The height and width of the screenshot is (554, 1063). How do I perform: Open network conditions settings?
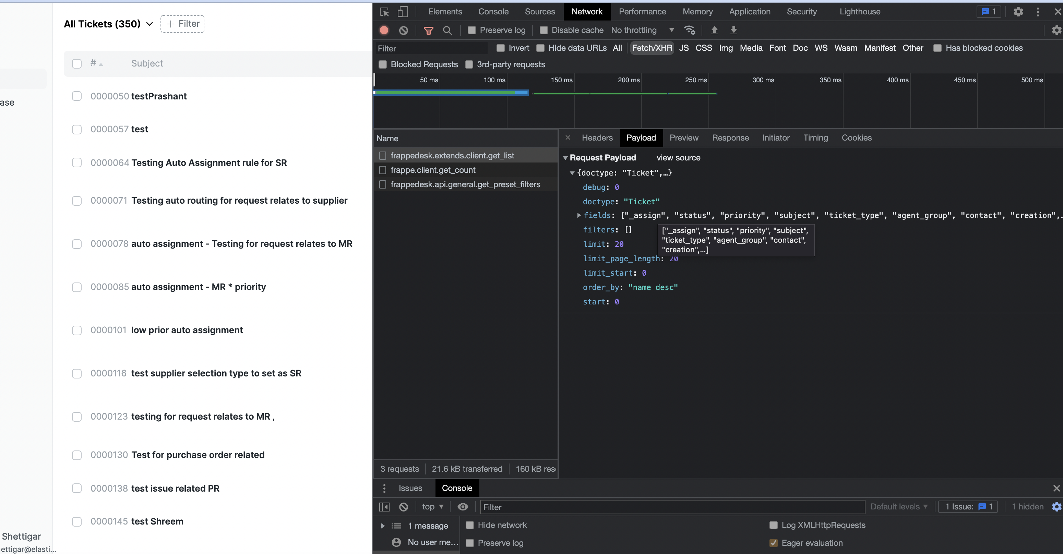click(690, 30)
